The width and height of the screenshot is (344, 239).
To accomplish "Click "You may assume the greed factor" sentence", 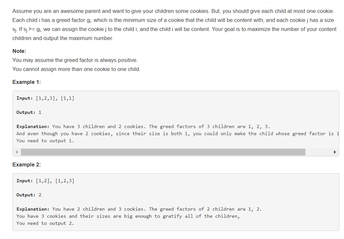I will point(75,60).
